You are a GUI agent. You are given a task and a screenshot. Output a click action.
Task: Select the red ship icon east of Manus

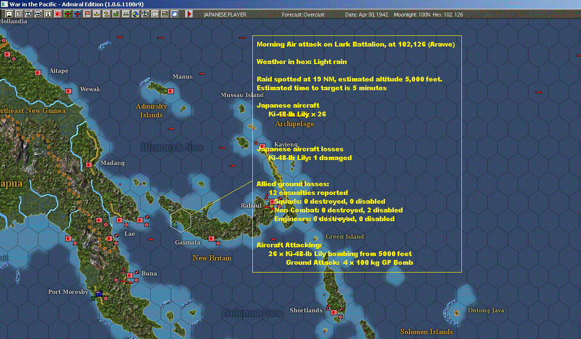[202, 74]
